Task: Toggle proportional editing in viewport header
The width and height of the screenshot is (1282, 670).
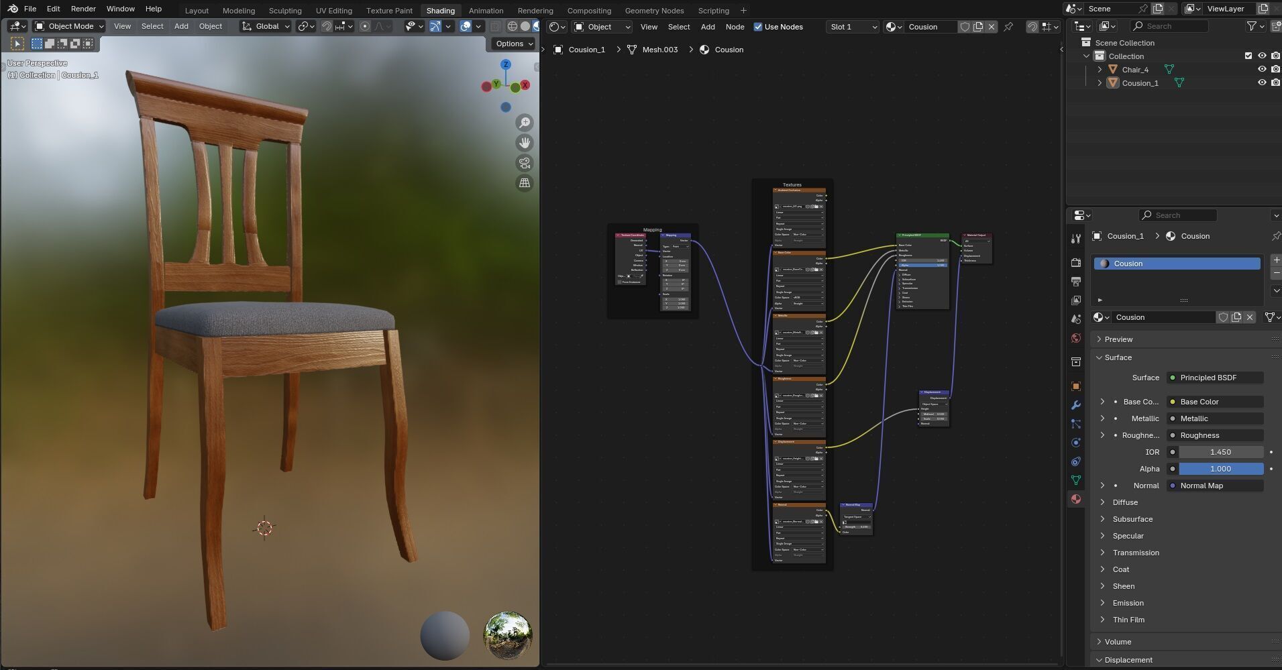Action: pyautogui.click(x=365, y=26)
